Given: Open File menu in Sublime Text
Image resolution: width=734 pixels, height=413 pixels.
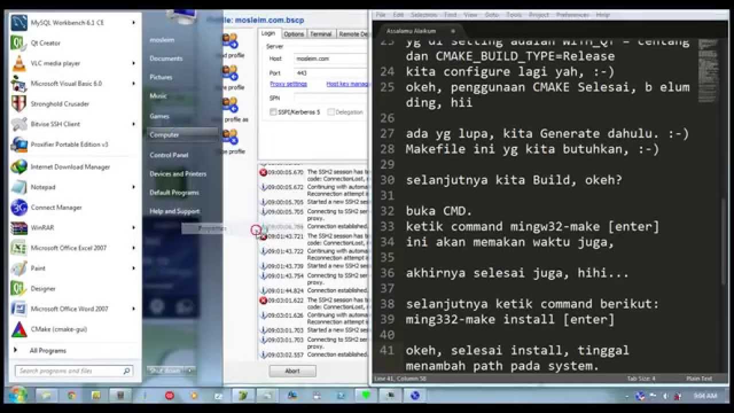Looking at the screenshot, I should tap(381, 15).
